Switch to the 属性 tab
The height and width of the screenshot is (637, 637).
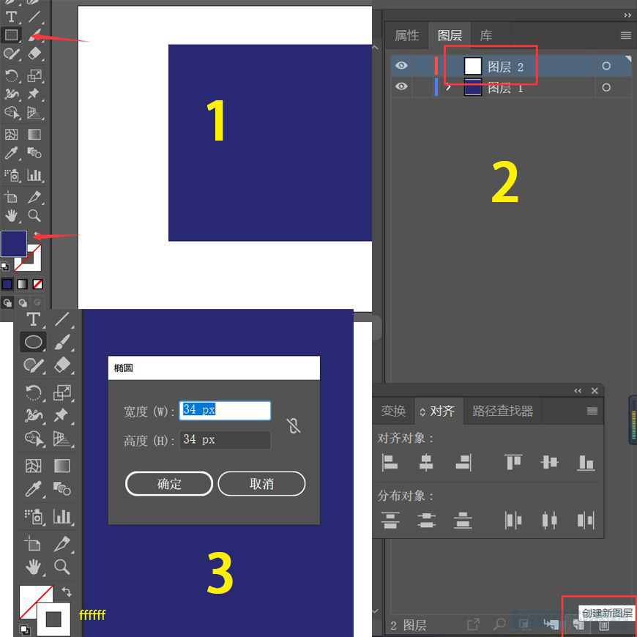pos(406,35)
